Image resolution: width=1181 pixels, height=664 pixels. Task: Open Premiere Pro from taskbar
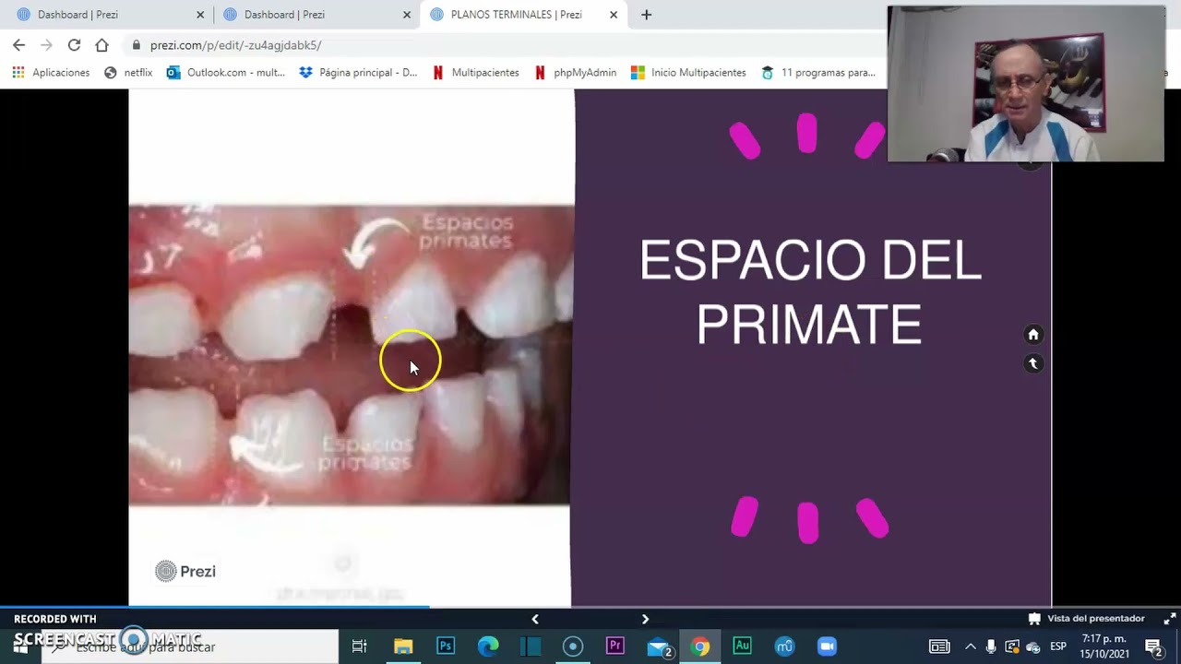tap(615, 646)
